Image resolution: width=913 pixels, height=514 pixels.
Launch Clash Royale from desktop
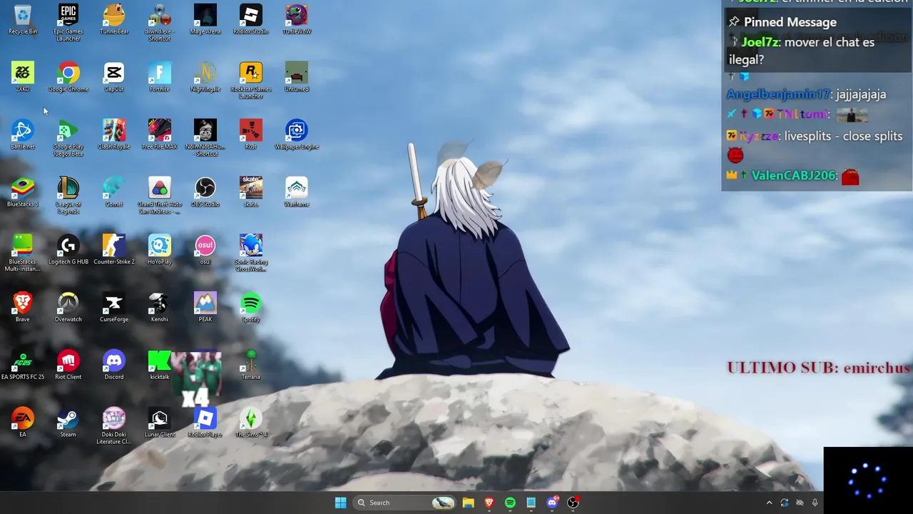click(x=114, y=135)
